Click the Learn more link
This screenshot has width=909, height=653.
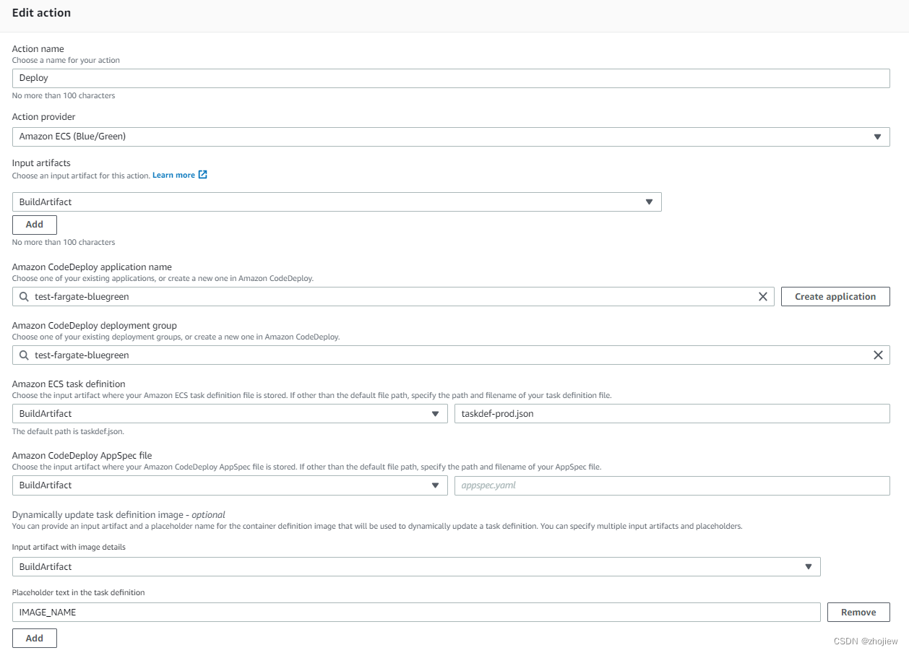[173, 176]
